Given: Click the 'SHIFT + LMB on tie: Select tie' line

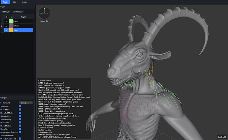Looking at the screenshot, I should point(50,109).
